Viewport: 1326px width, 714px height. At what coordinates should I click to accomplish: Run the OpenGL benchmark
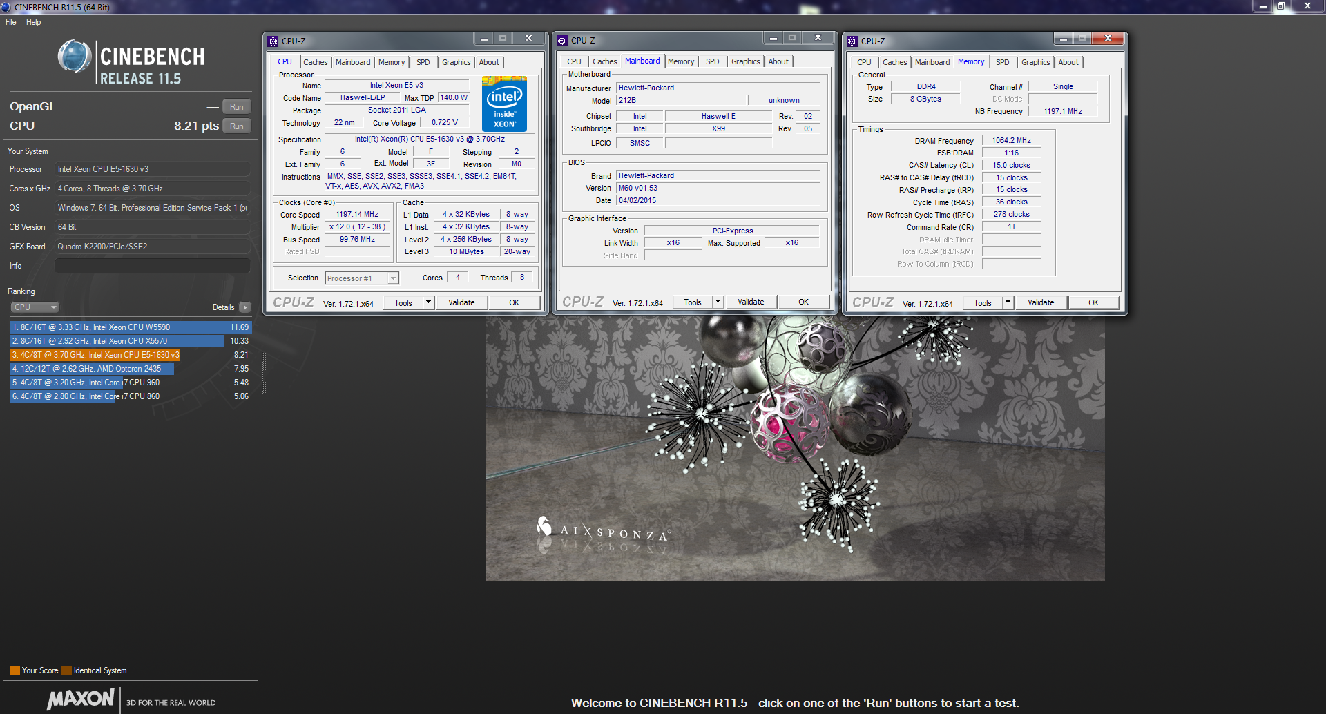pos(237,107)
